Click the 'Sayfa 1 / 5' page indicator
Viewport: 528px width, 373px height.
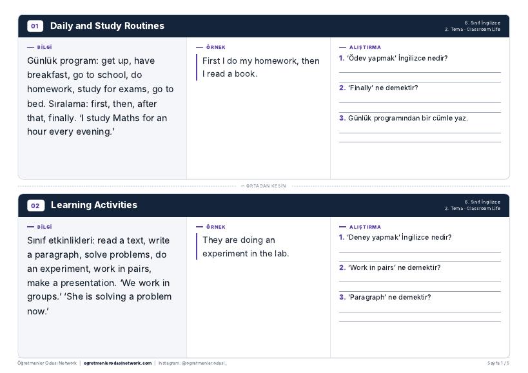coord(498,363)
